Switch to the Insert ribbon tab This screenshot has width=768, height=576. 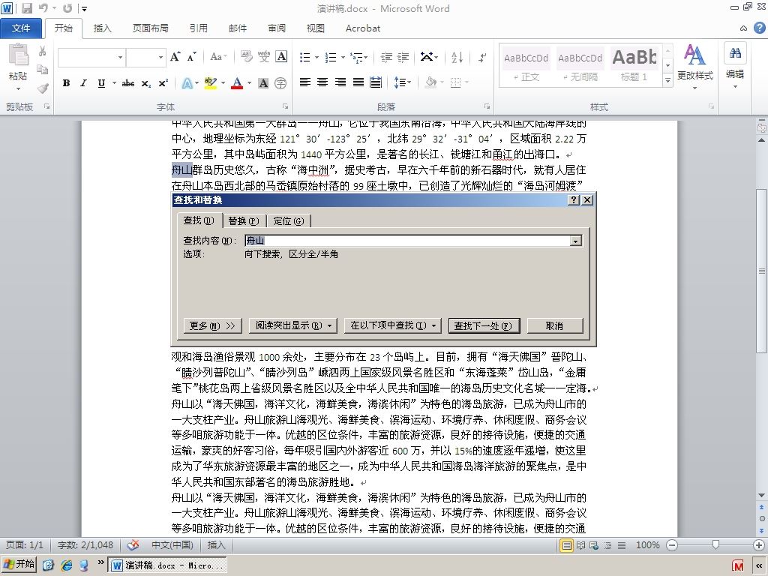pyautogui.click(x=102, y=28)
